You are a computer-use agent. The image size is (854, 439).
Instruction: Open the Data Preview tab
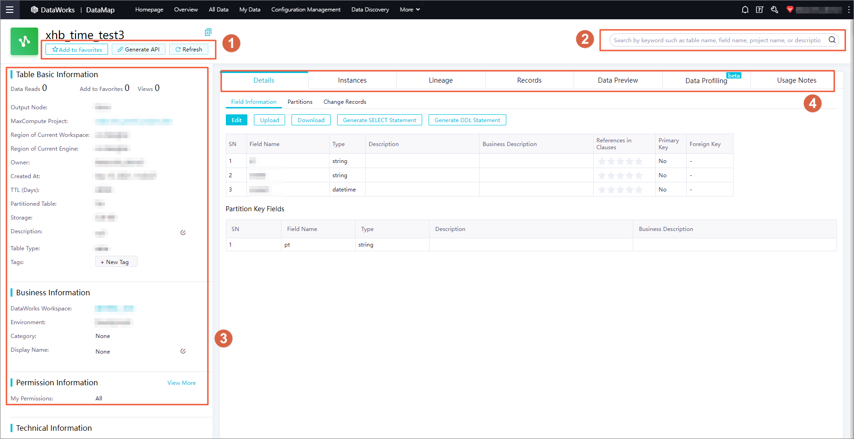coord(618,80)
